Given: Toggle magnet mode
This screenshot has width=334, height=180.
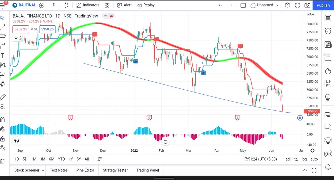Looking at the screenshot, I should [x=3, y=120].
